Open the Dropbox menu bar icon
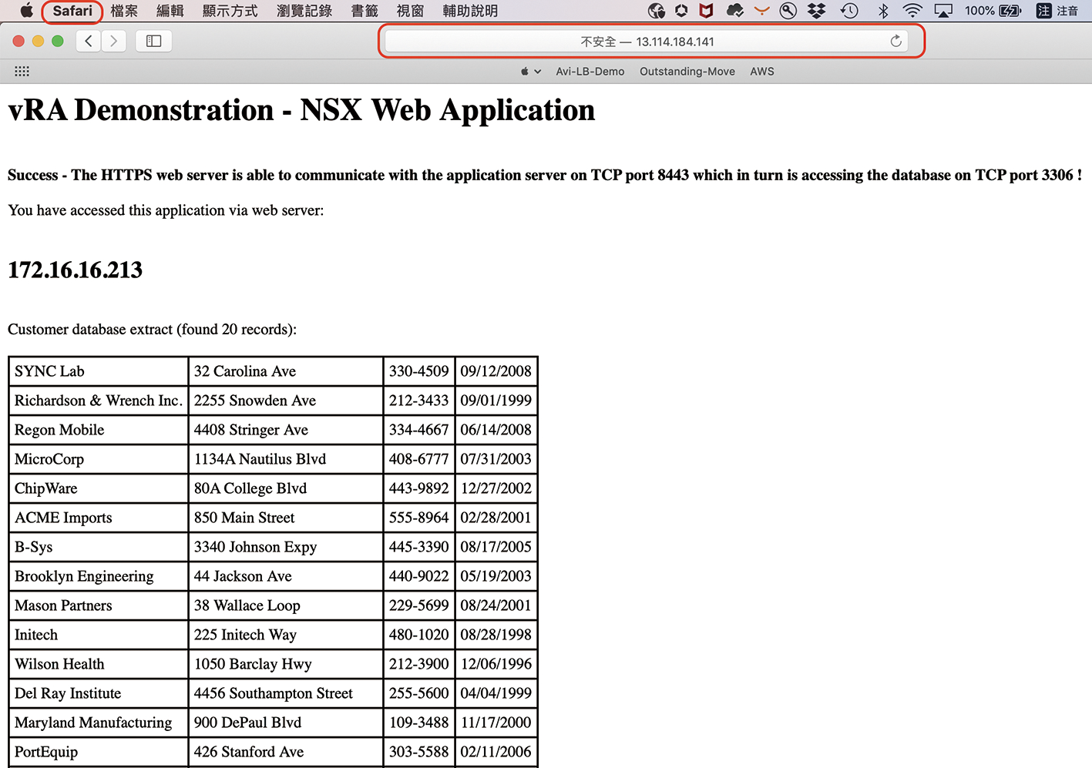1092x768 pixels. tap(816, 11)
